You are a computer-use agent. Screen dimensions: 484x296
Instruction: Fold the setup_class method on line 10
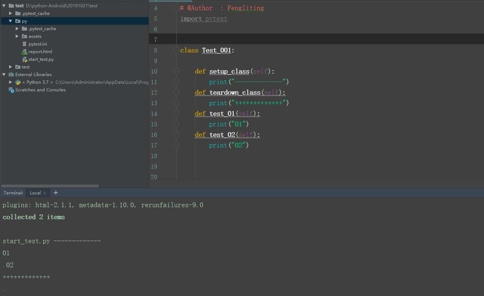coord(177,71)
